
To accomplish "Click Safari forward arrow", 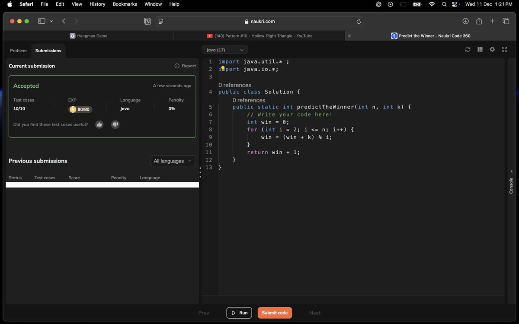I will click(x=77, y=21).
